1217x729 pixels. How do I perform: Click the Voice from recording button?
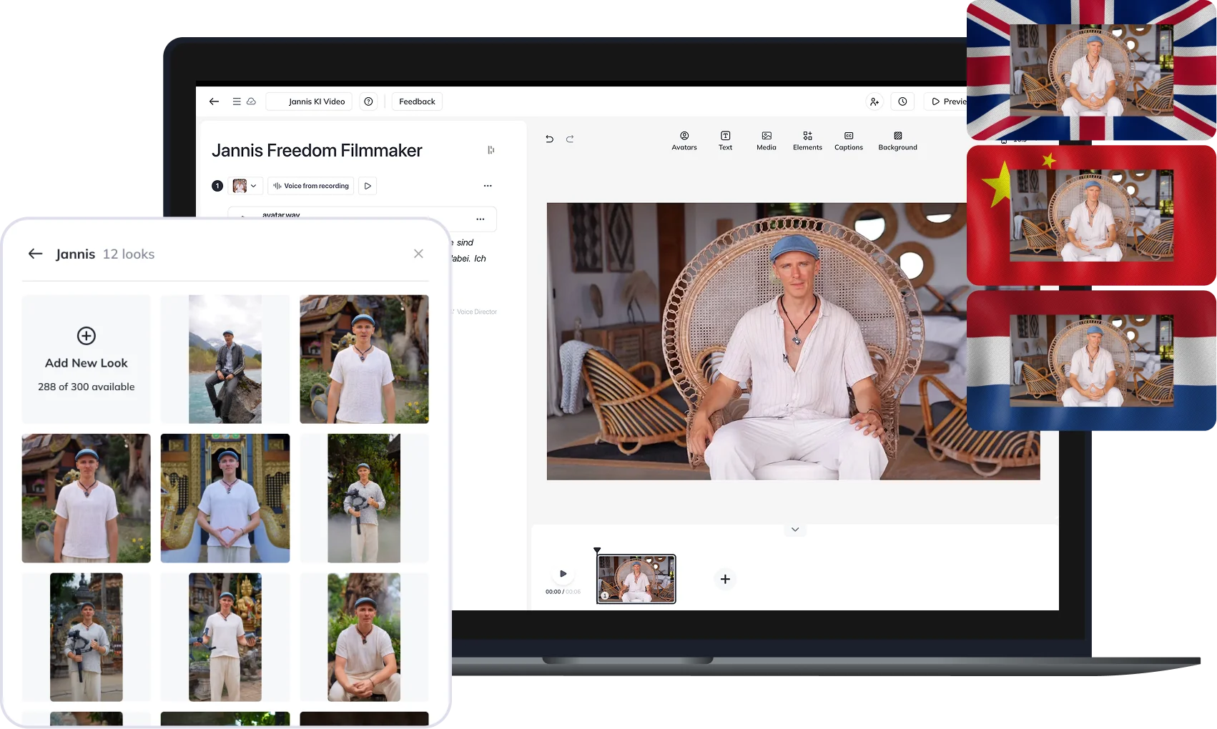(x=311, y=186)
